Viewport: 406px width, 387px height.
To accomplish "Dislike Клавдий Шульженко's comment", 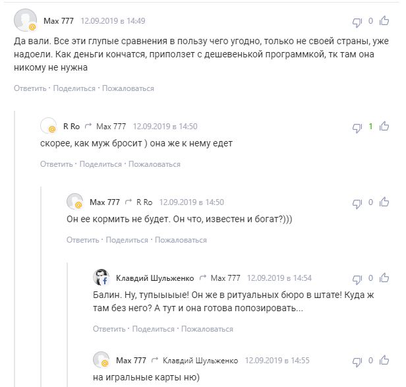I will point(358,278).
